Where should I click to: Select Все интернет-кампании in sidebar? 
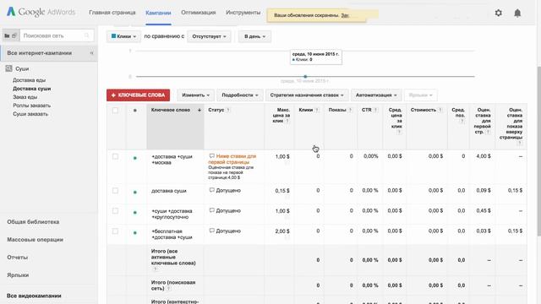coord(40,53)
